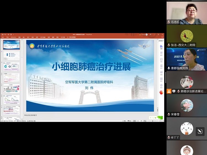Click the next slide double arrow at scrollbar bottom
The height and width of the screenshot is (155, 207).
pos(158,111)
